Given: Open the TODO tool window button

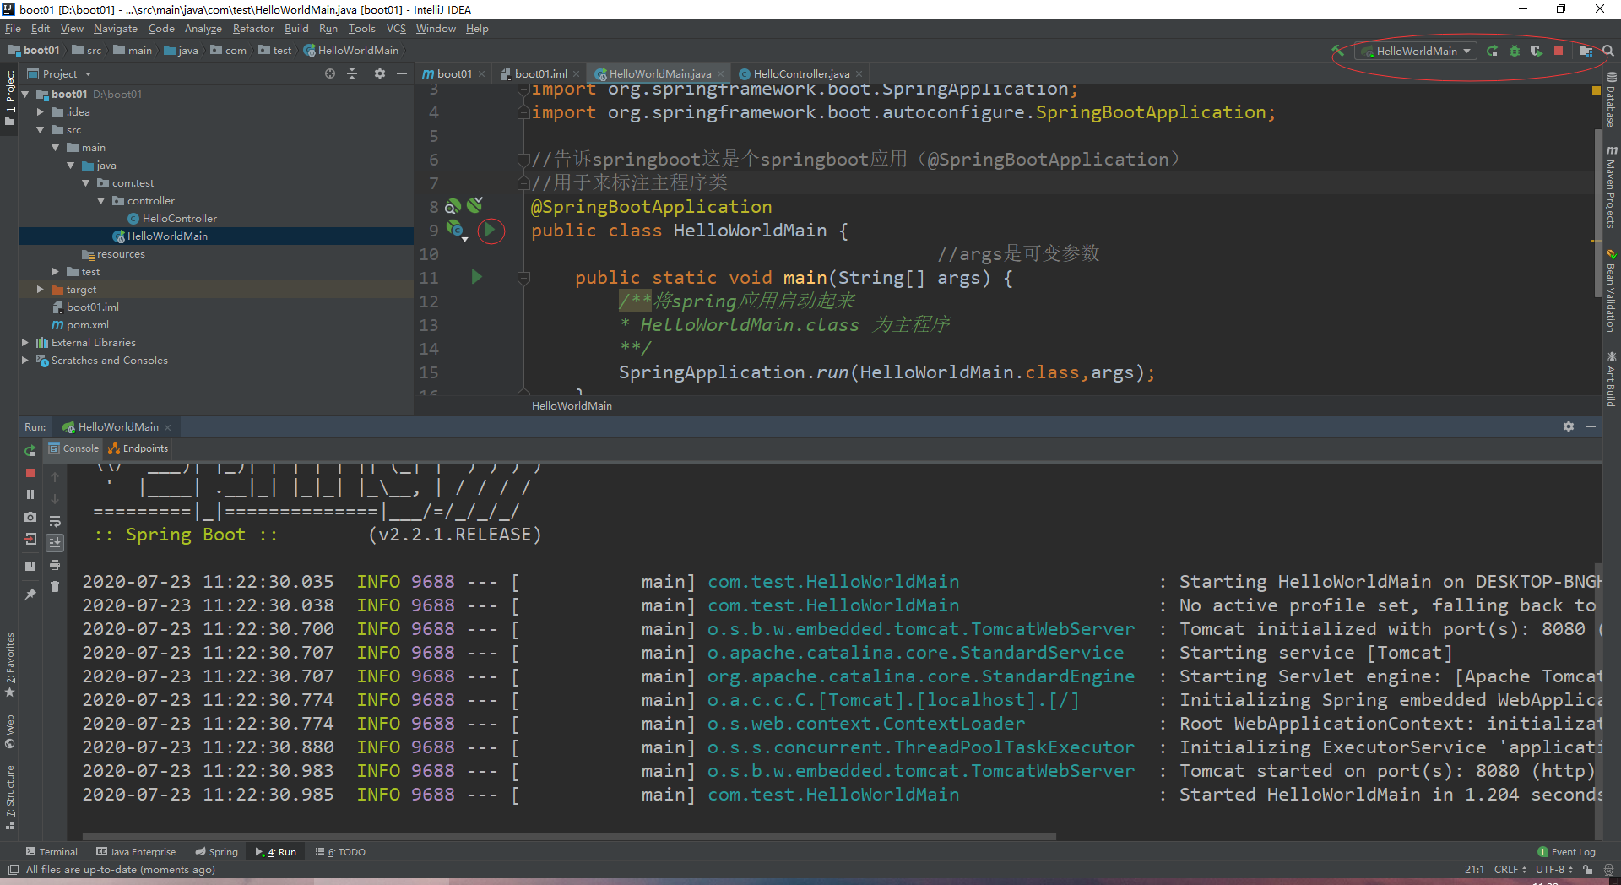Looking at the screenshot, I should [340, 851].
